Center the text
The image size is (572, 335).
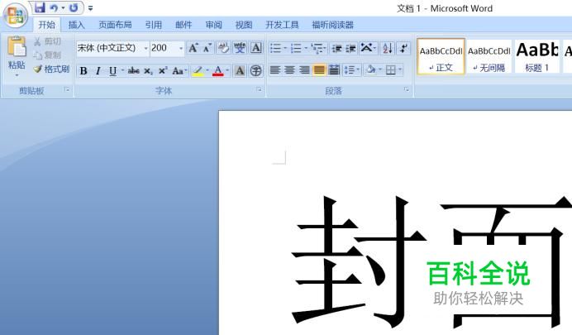point(290,70)
